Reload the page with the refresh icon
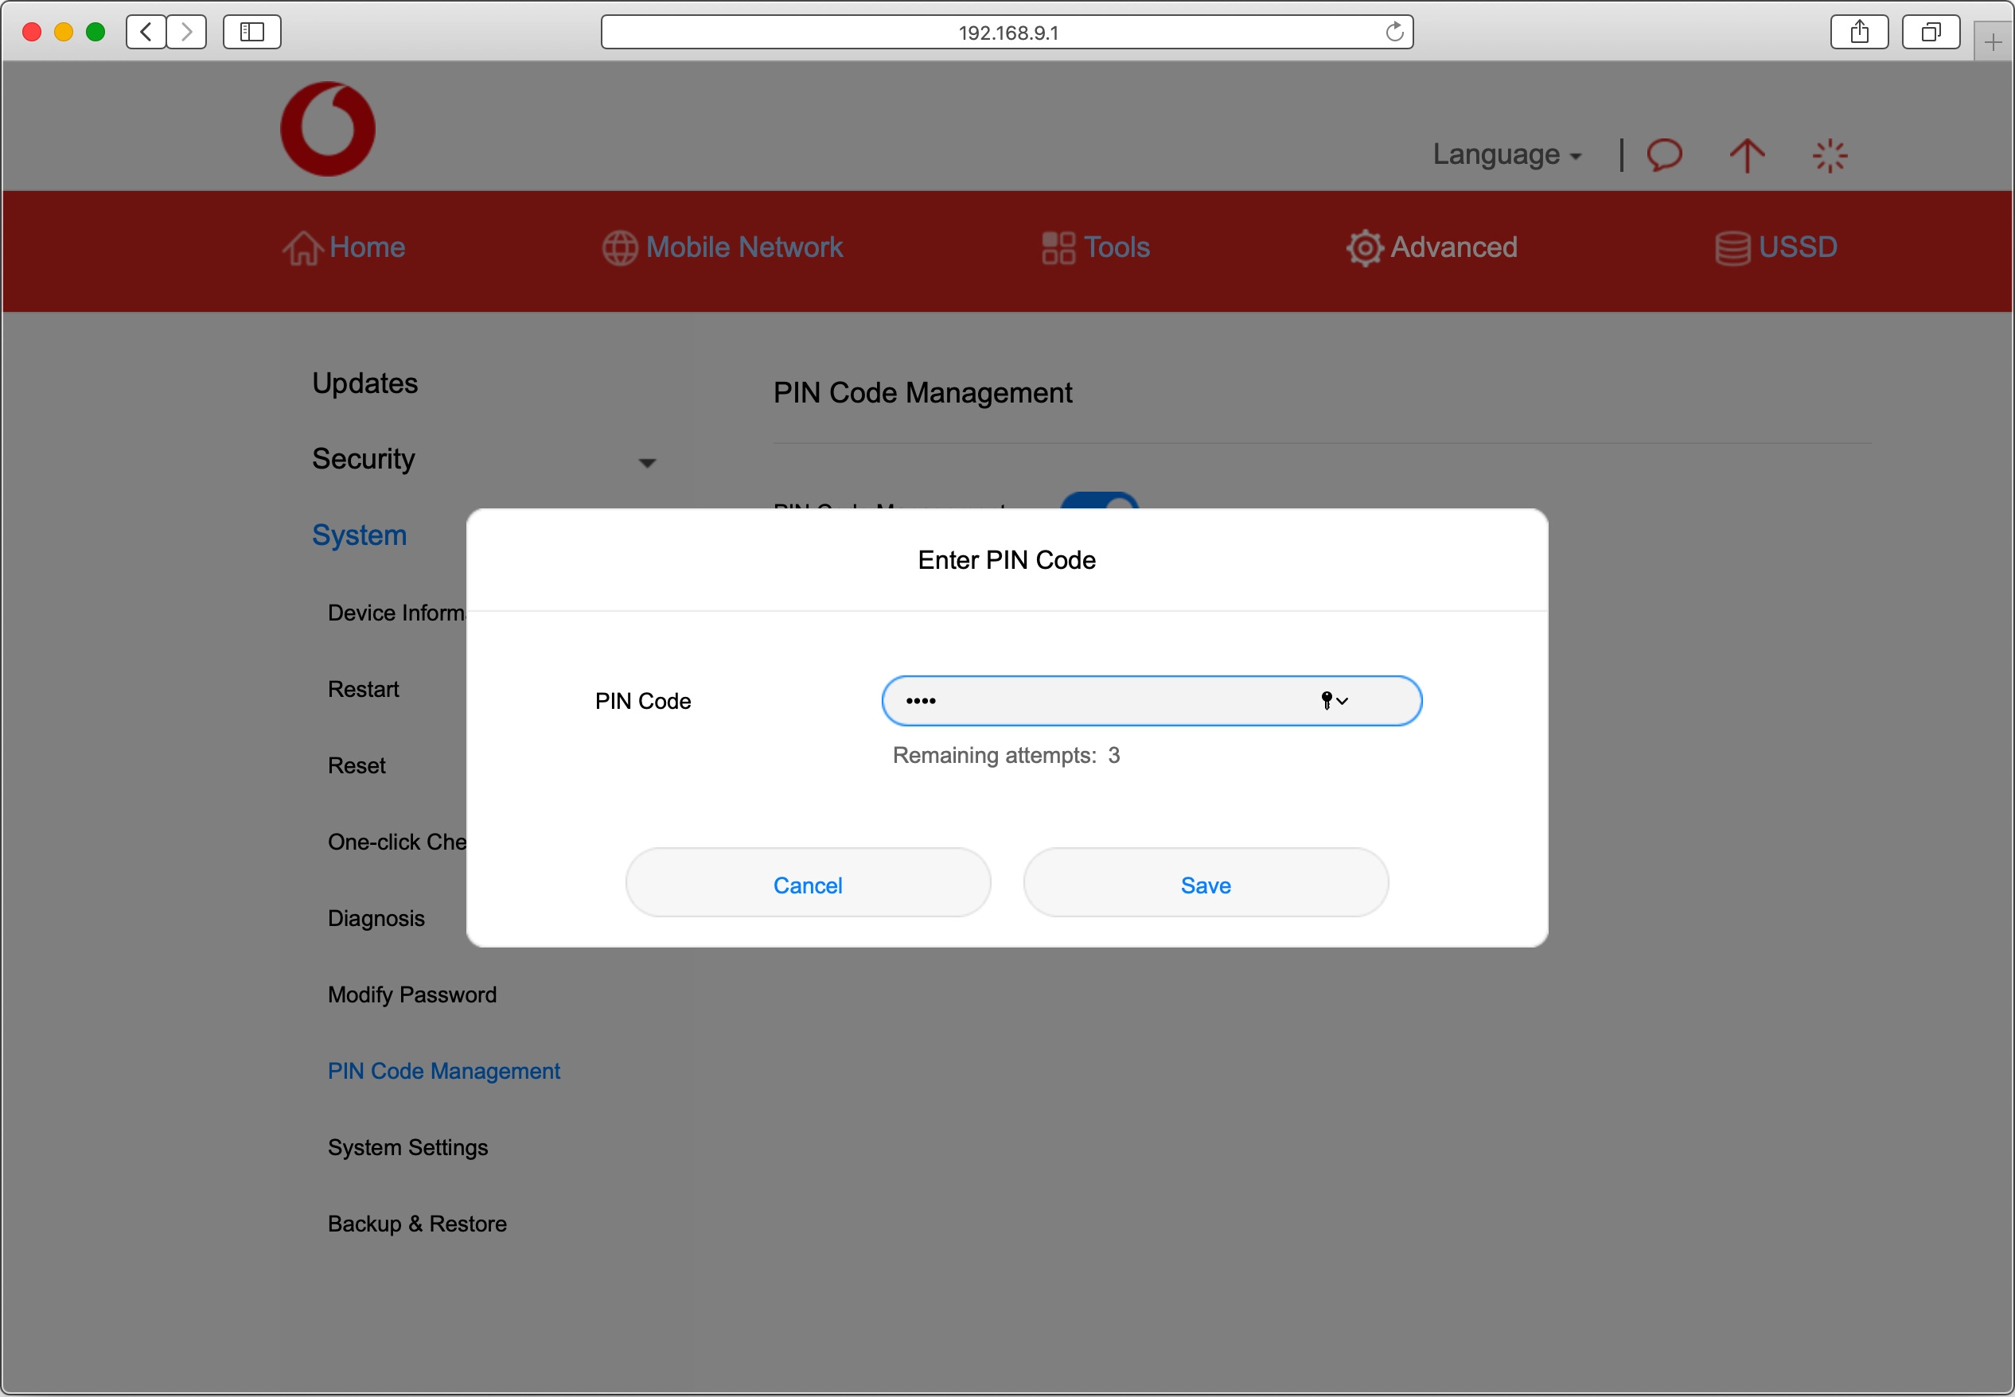 tap(1393, 33)
